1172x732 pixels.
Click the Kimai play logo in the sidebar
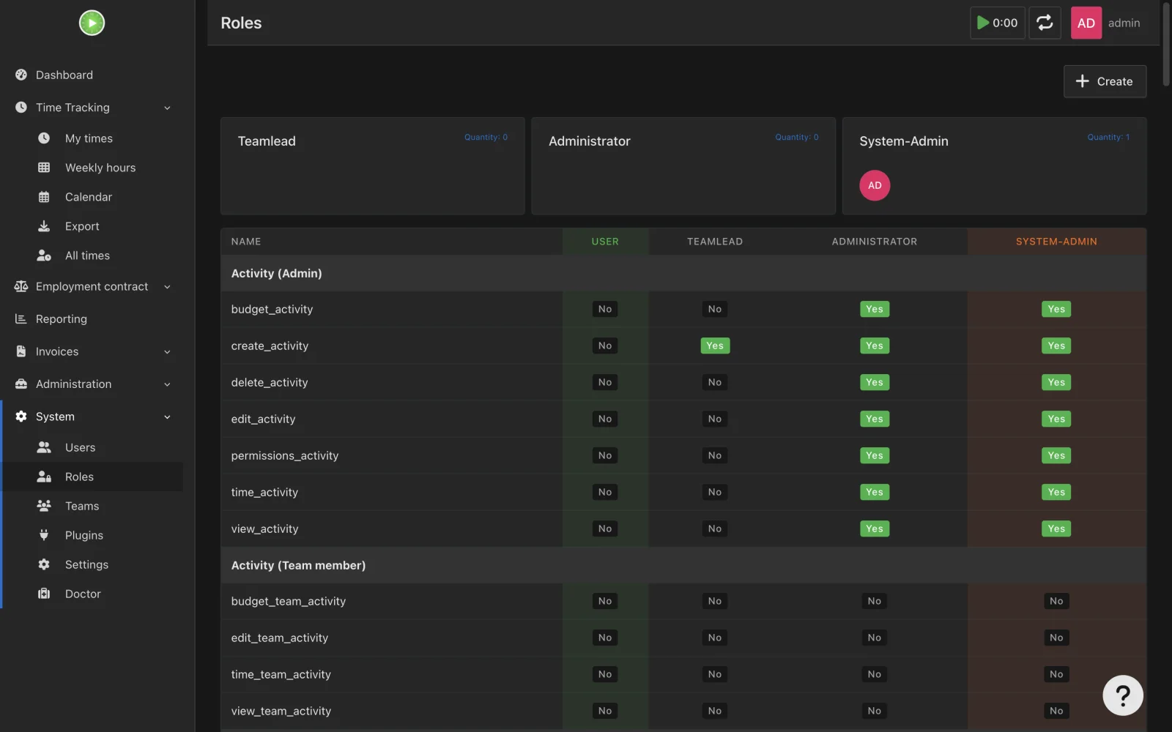[92, 23]
